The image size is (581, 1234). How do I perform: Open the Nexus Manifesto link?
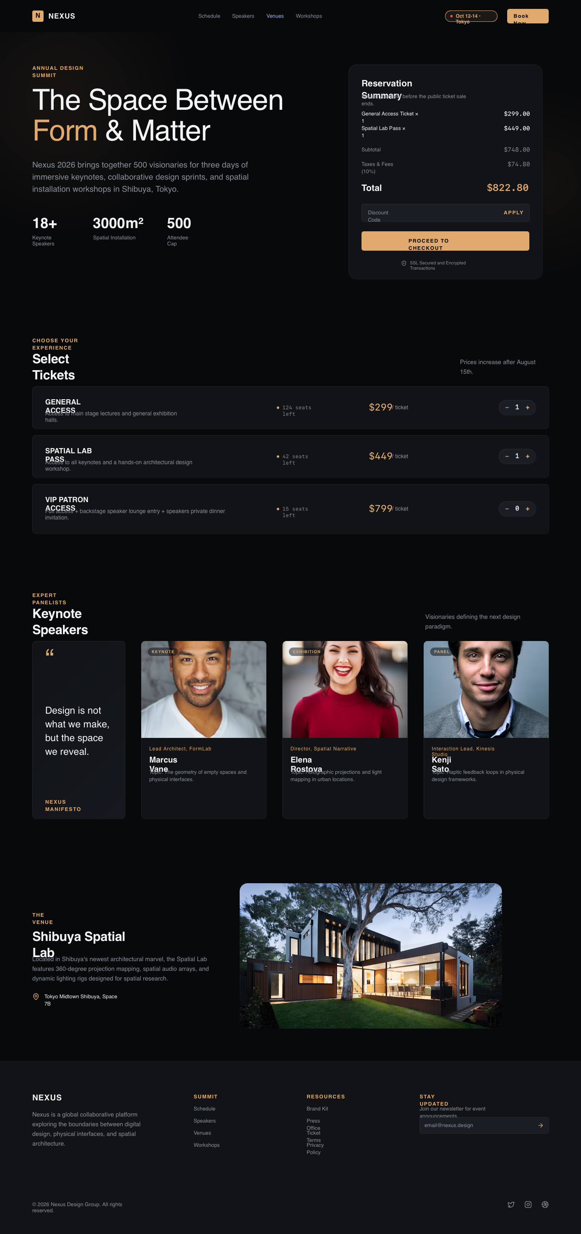point(63,805)
